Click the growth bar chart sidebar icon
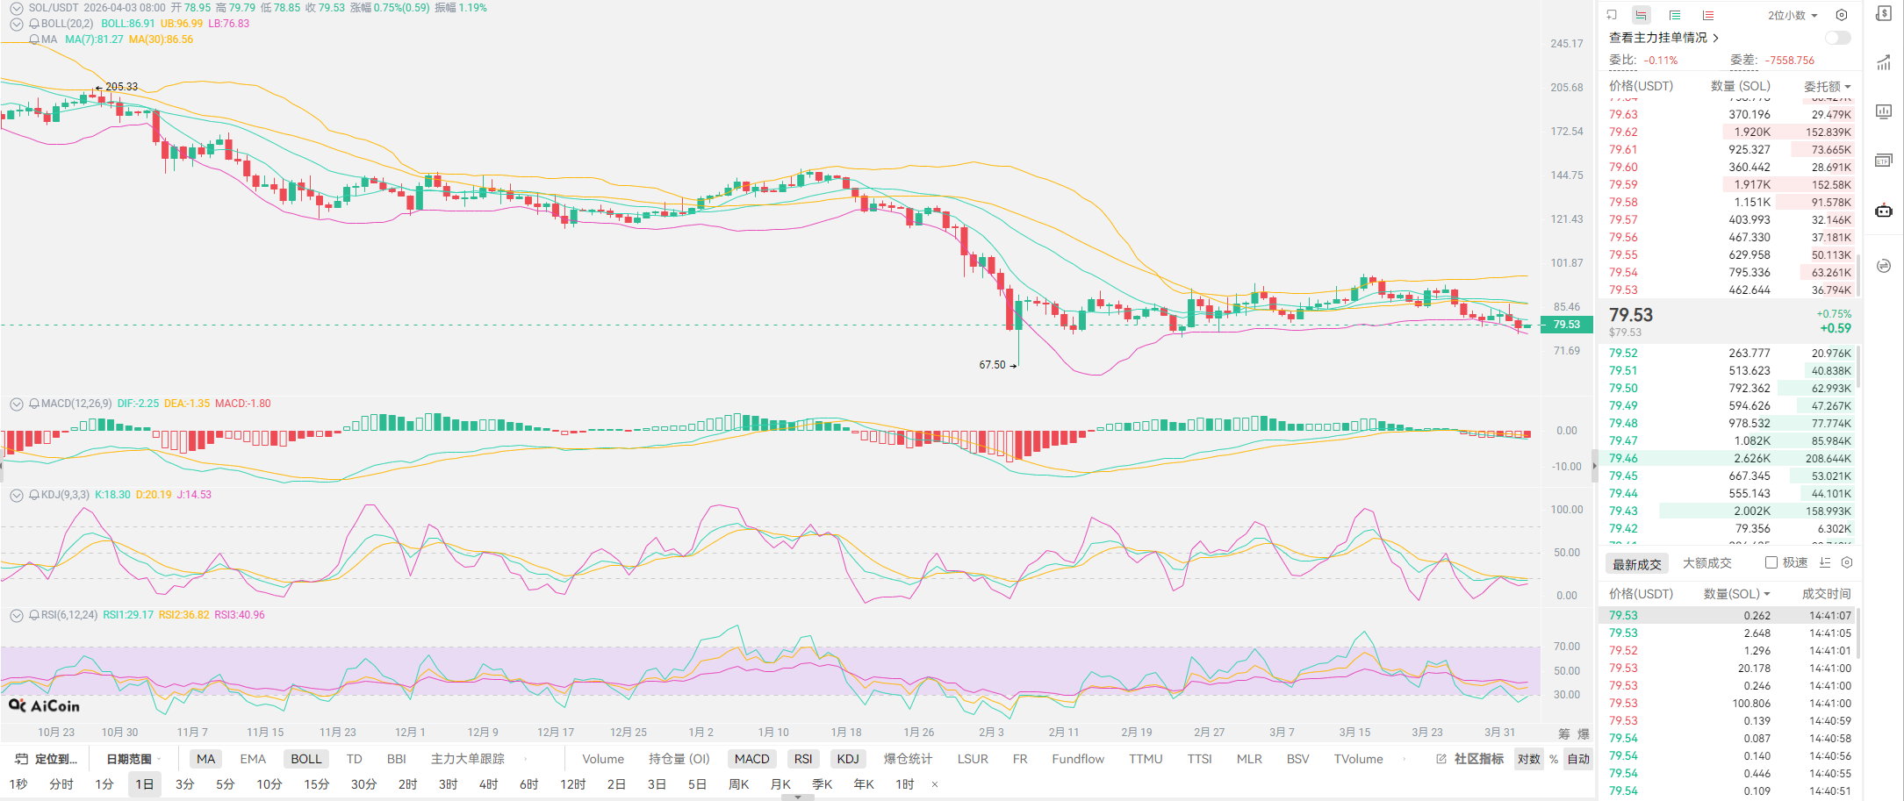This screenshot has height=801, width=1904. pos(1884,62)
